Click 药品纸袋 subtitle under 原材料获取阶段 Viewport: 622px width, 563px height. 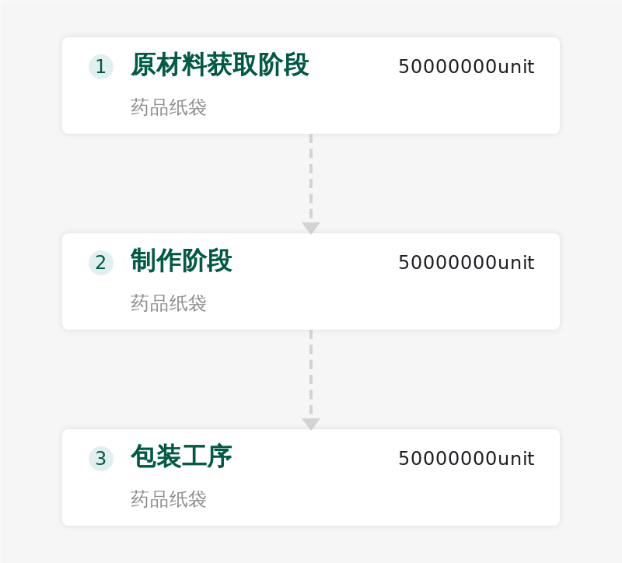pos(169,107)
